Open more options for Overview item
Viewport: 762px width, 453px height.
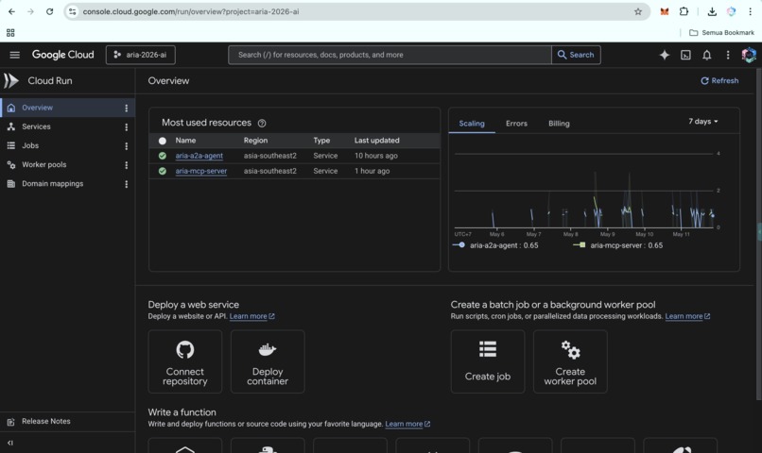pos(127,109)
